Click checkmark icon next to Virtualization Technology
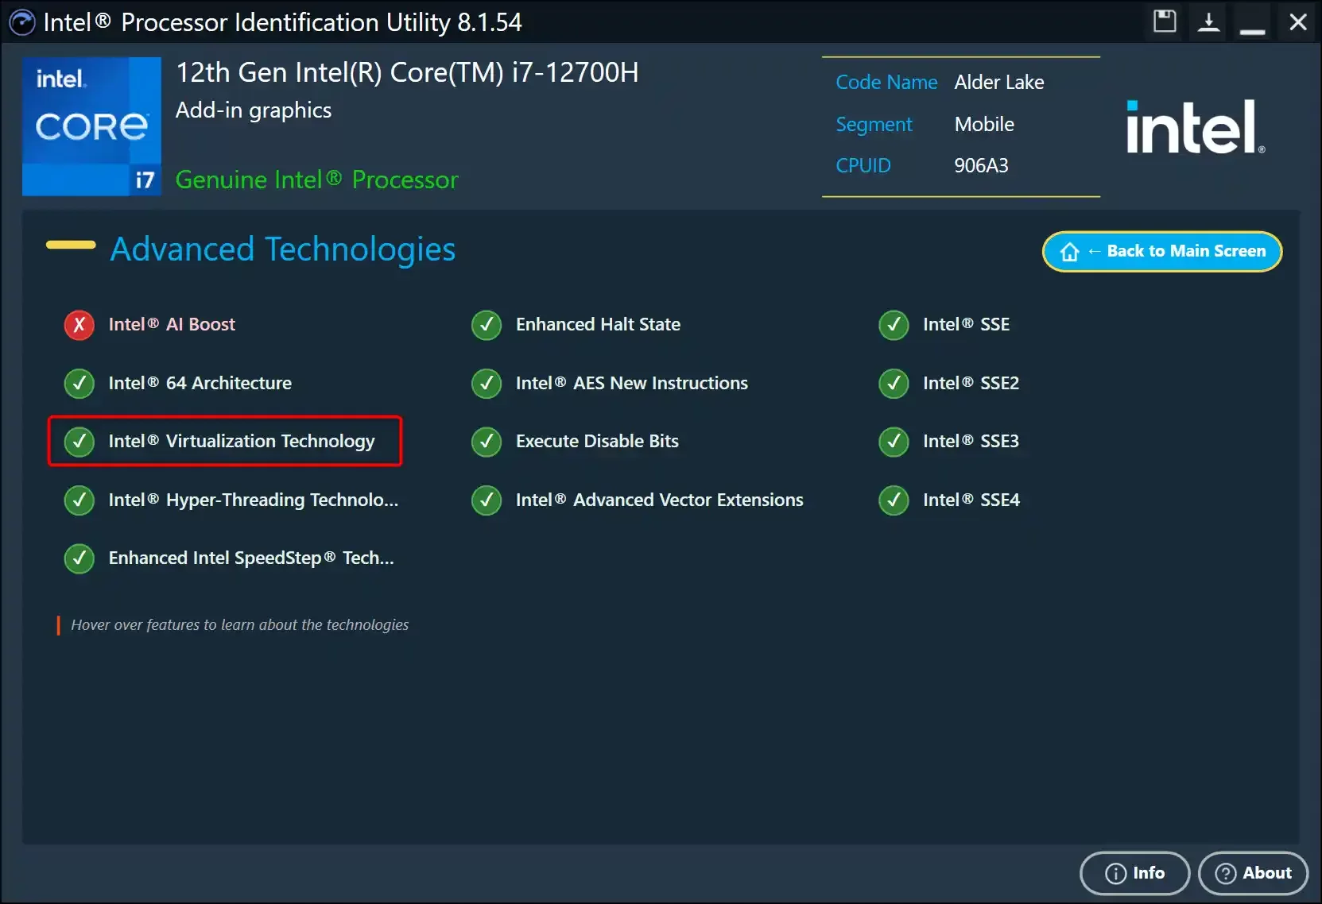 point(79,441)
